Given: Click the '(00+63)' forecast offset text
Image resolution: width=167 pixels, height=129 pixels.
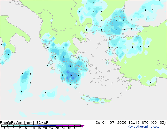Looking at the screenshot, I should (158, 123).
